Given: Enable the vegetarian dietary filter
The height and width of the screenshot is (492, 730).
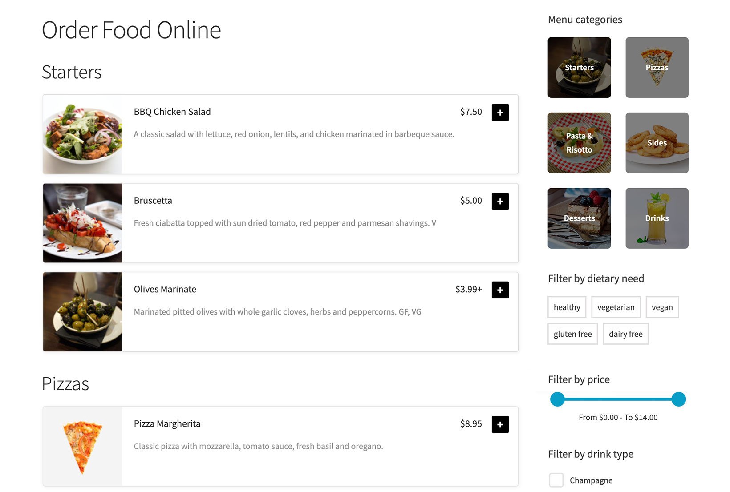Looking at the screenshot, I should point(616,307).
